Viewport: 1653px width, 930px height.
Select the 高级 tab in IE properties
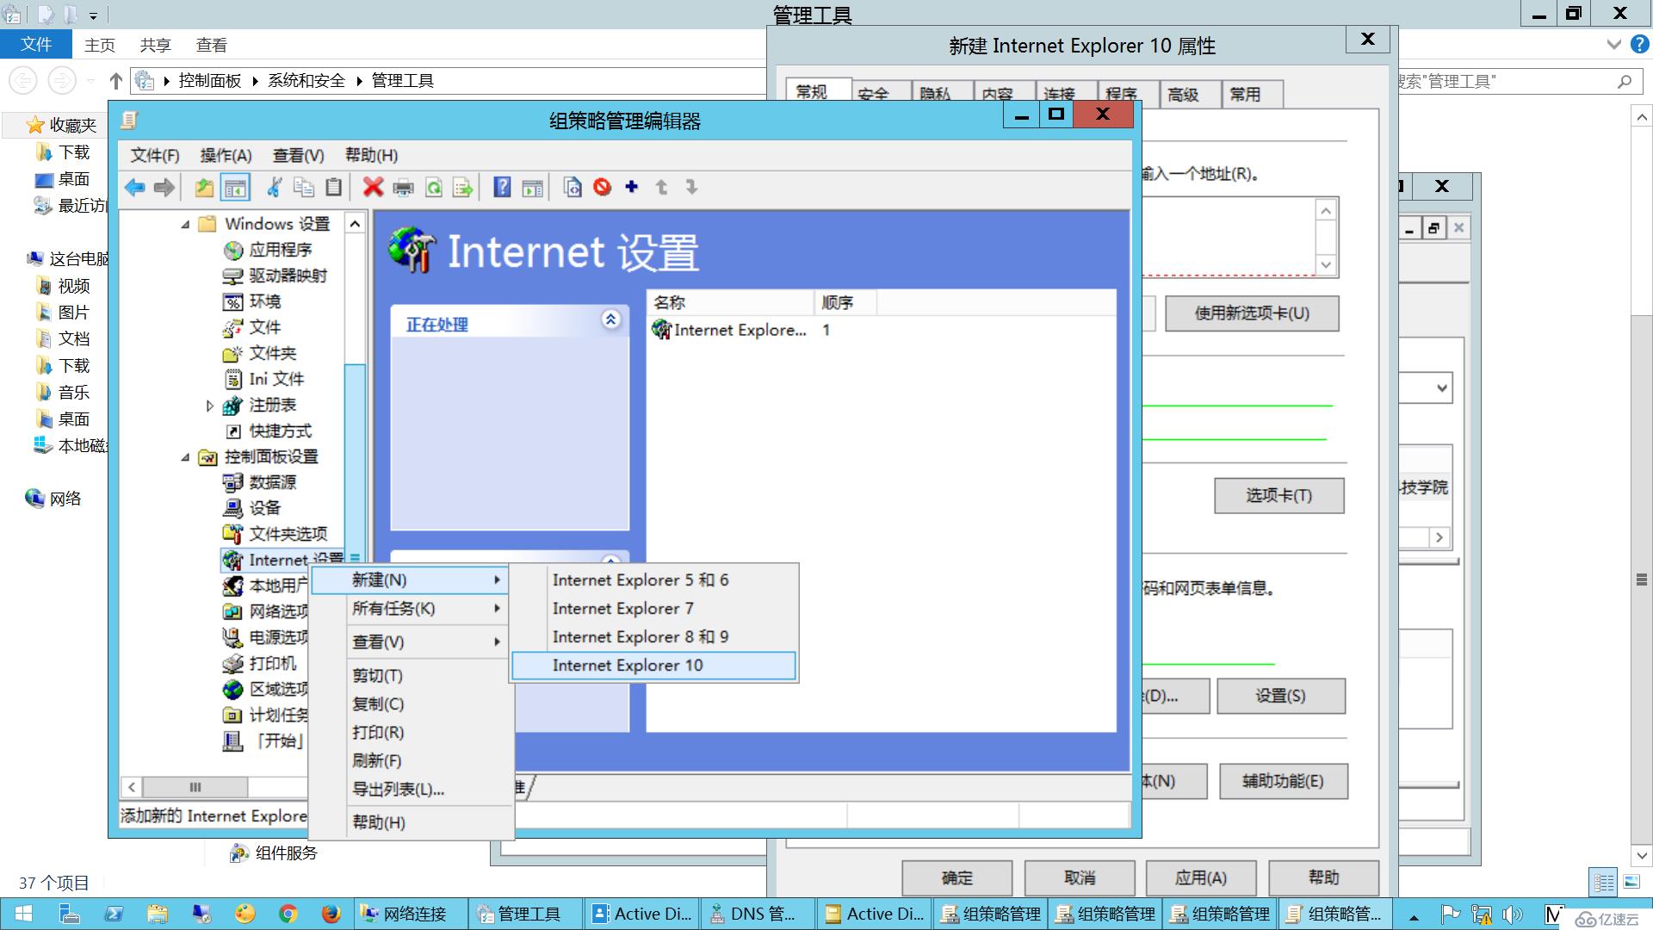pos(1184,94)
